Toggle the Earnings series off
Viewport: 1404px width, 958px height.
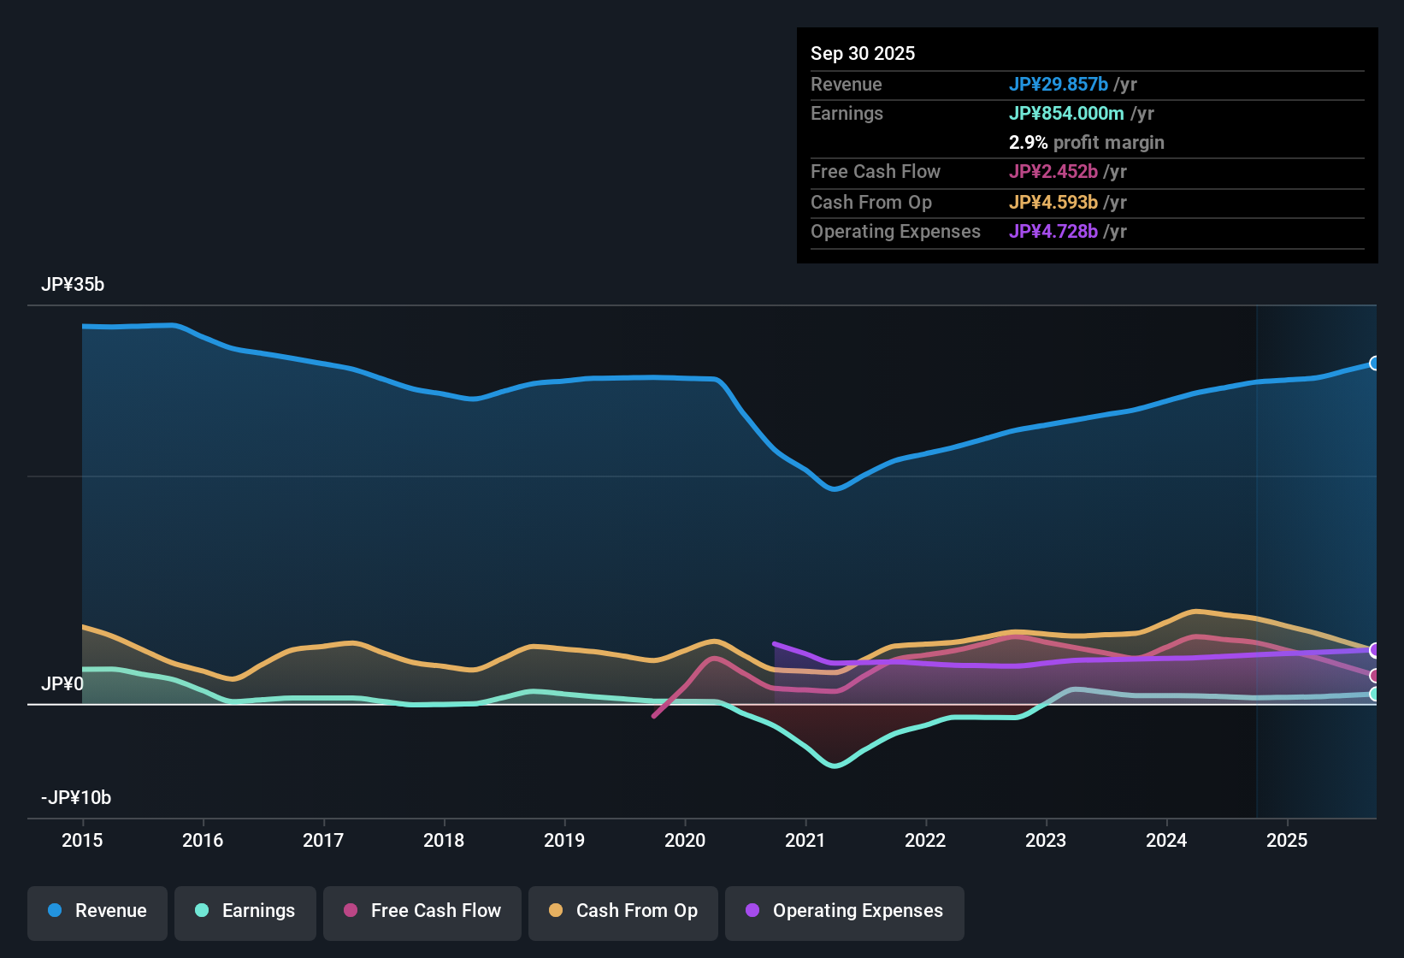[245, 911]
